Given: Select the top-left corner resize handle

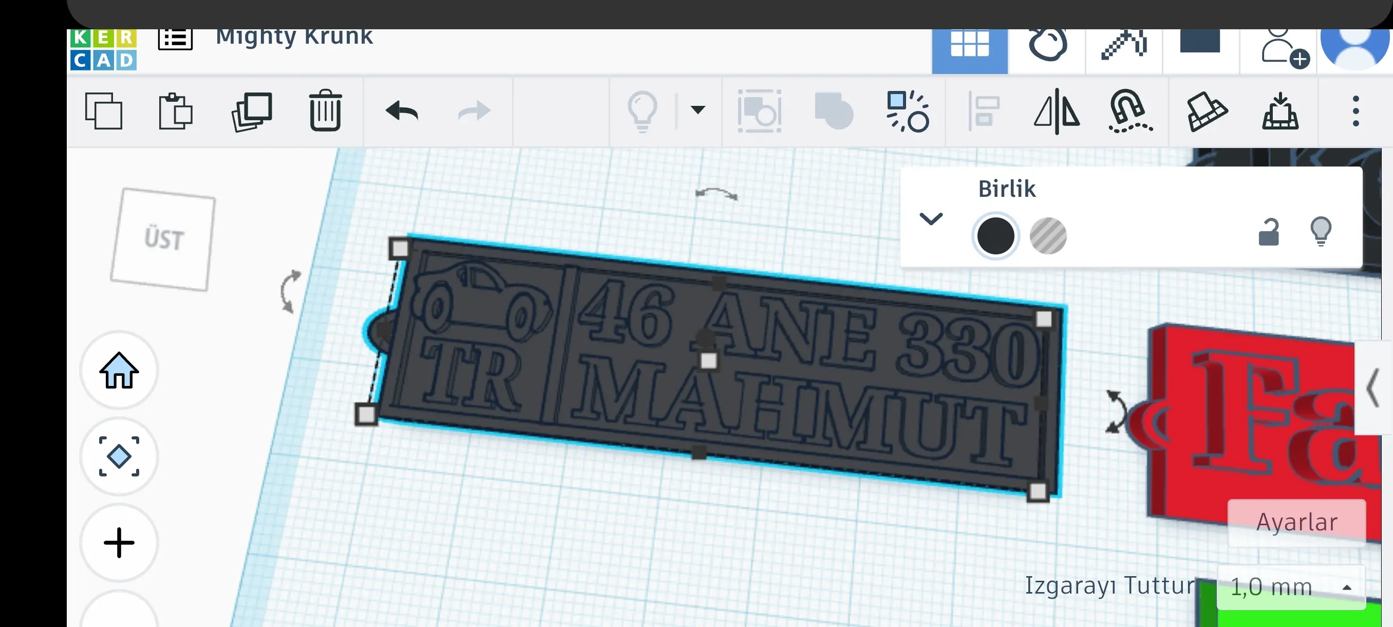Looking at the screenshot, I should [400, 248].
